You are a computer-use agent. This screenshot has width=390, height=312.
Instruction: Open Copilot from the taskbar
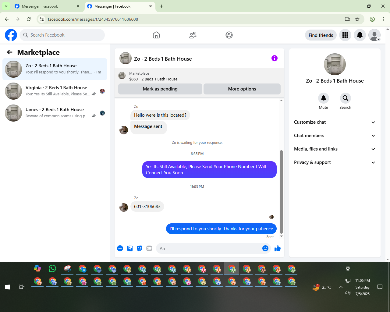pos(37,268)
